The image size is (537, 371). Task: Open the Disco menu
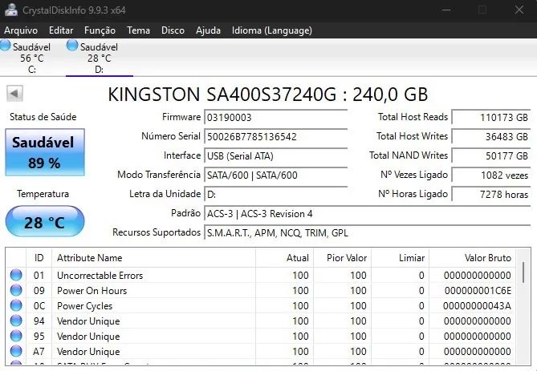(173, 30)
